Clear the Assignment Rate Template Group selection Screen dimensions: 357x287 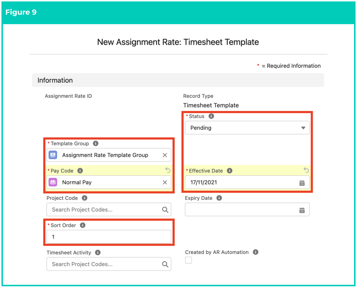[x=165, y=155]
